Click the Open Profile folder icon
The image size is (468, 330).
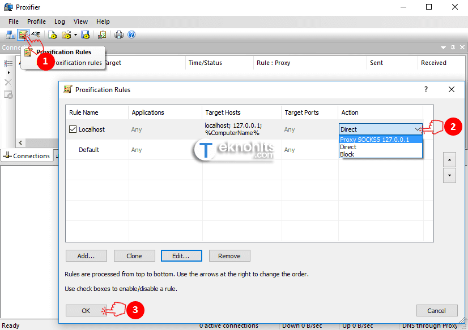[66, 35]
